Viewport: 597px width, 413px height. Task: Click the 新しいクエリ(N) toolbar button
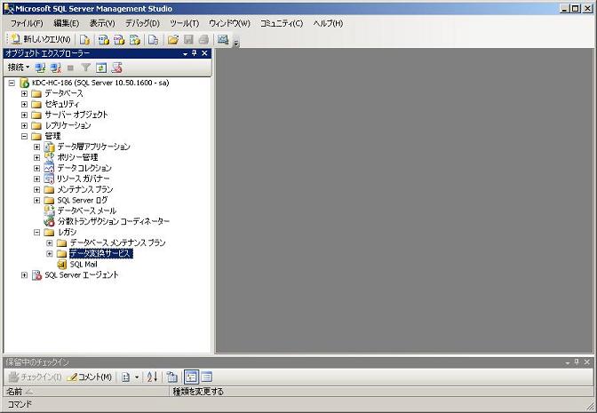(41, 39)
